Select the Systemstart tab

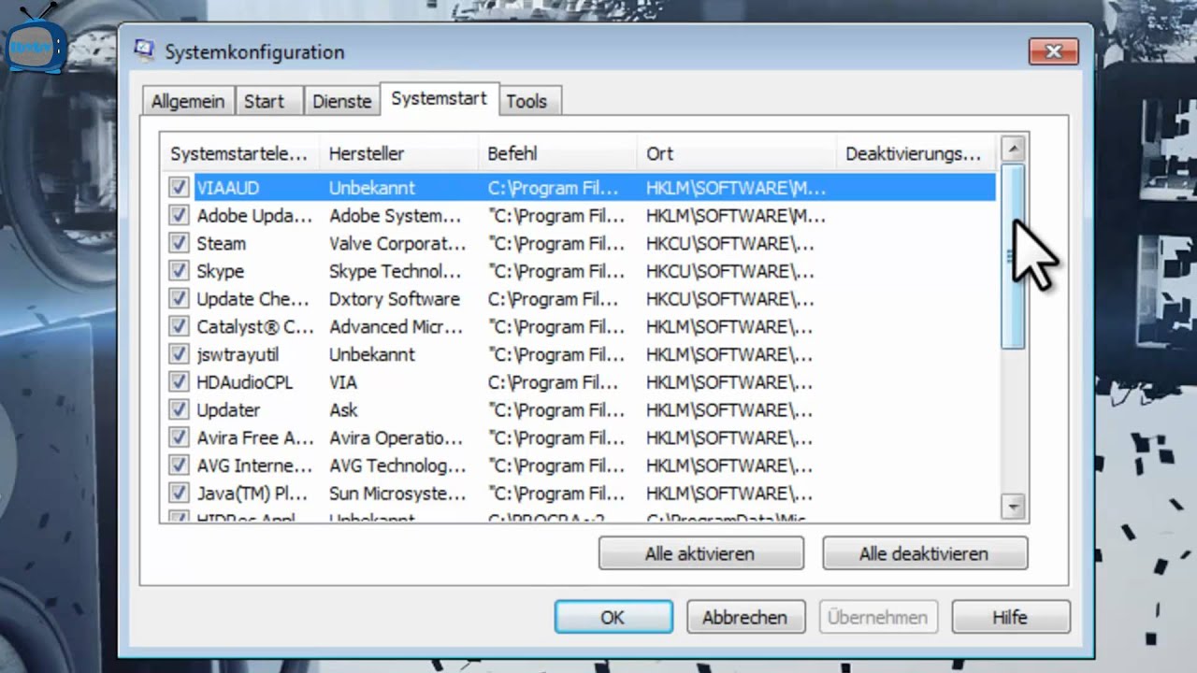[x=439, y=98]
